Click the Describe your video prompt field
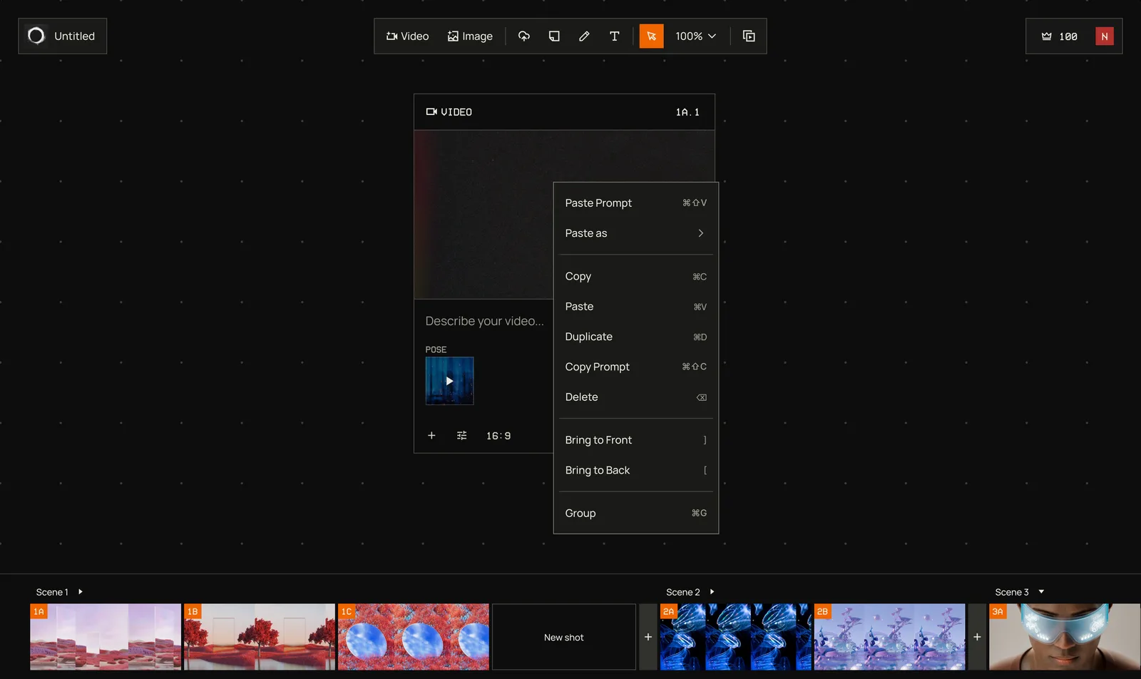The image size is (1141, 679). (485, 321)
